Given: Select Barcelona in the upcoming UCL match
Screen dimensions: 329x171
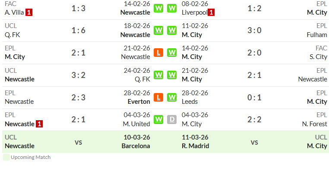Looking at the screenshot, I should (136, 146).
